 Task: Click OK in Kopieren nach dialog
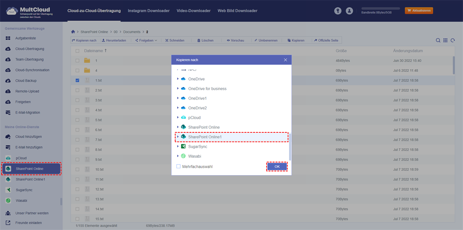277,167
